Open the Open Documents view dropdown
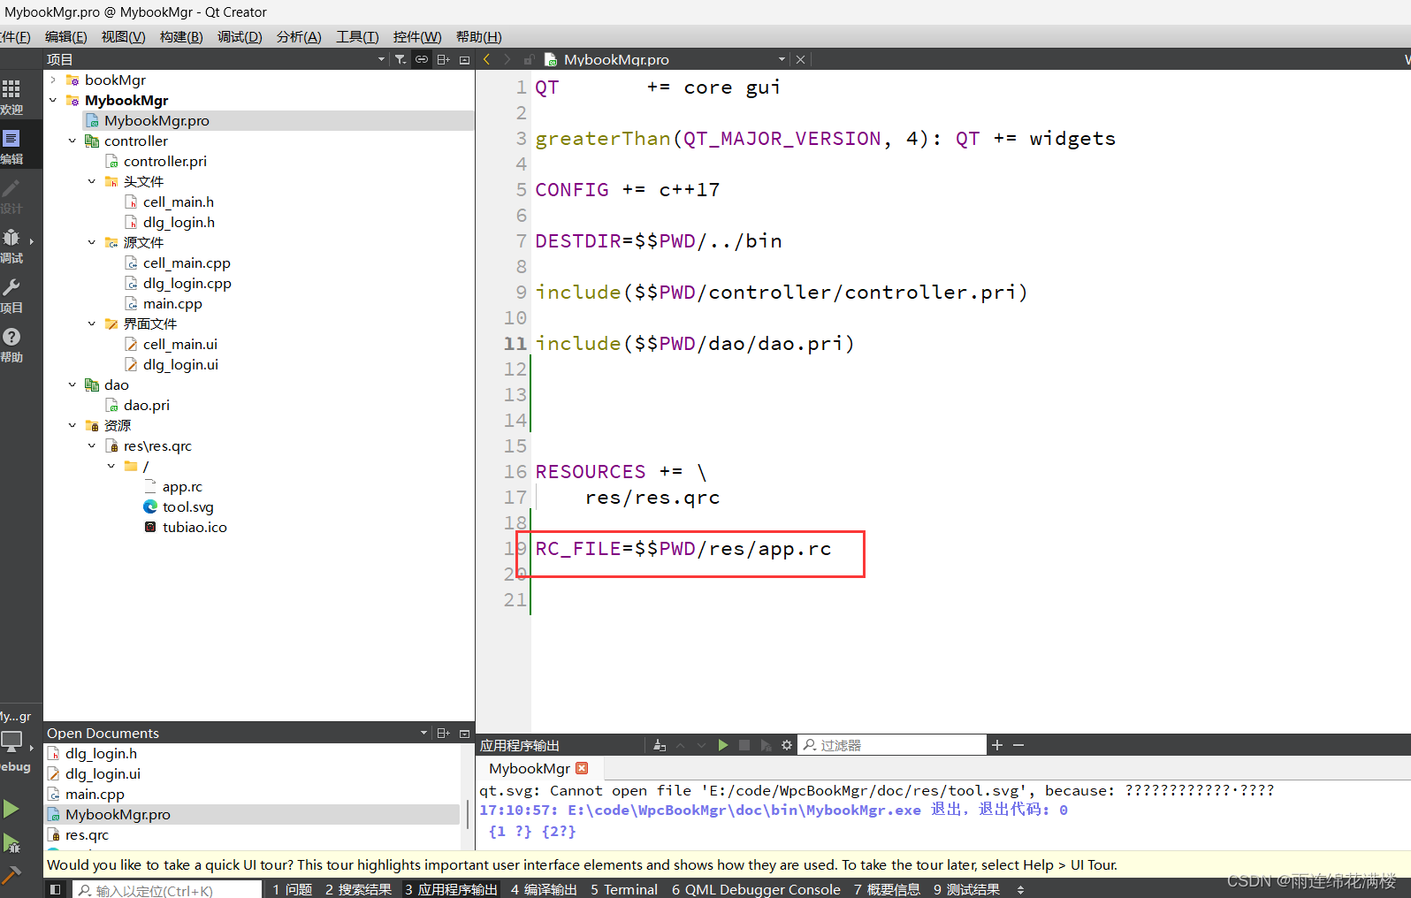Screen dimensions: 1411x898 coord(423,733)
